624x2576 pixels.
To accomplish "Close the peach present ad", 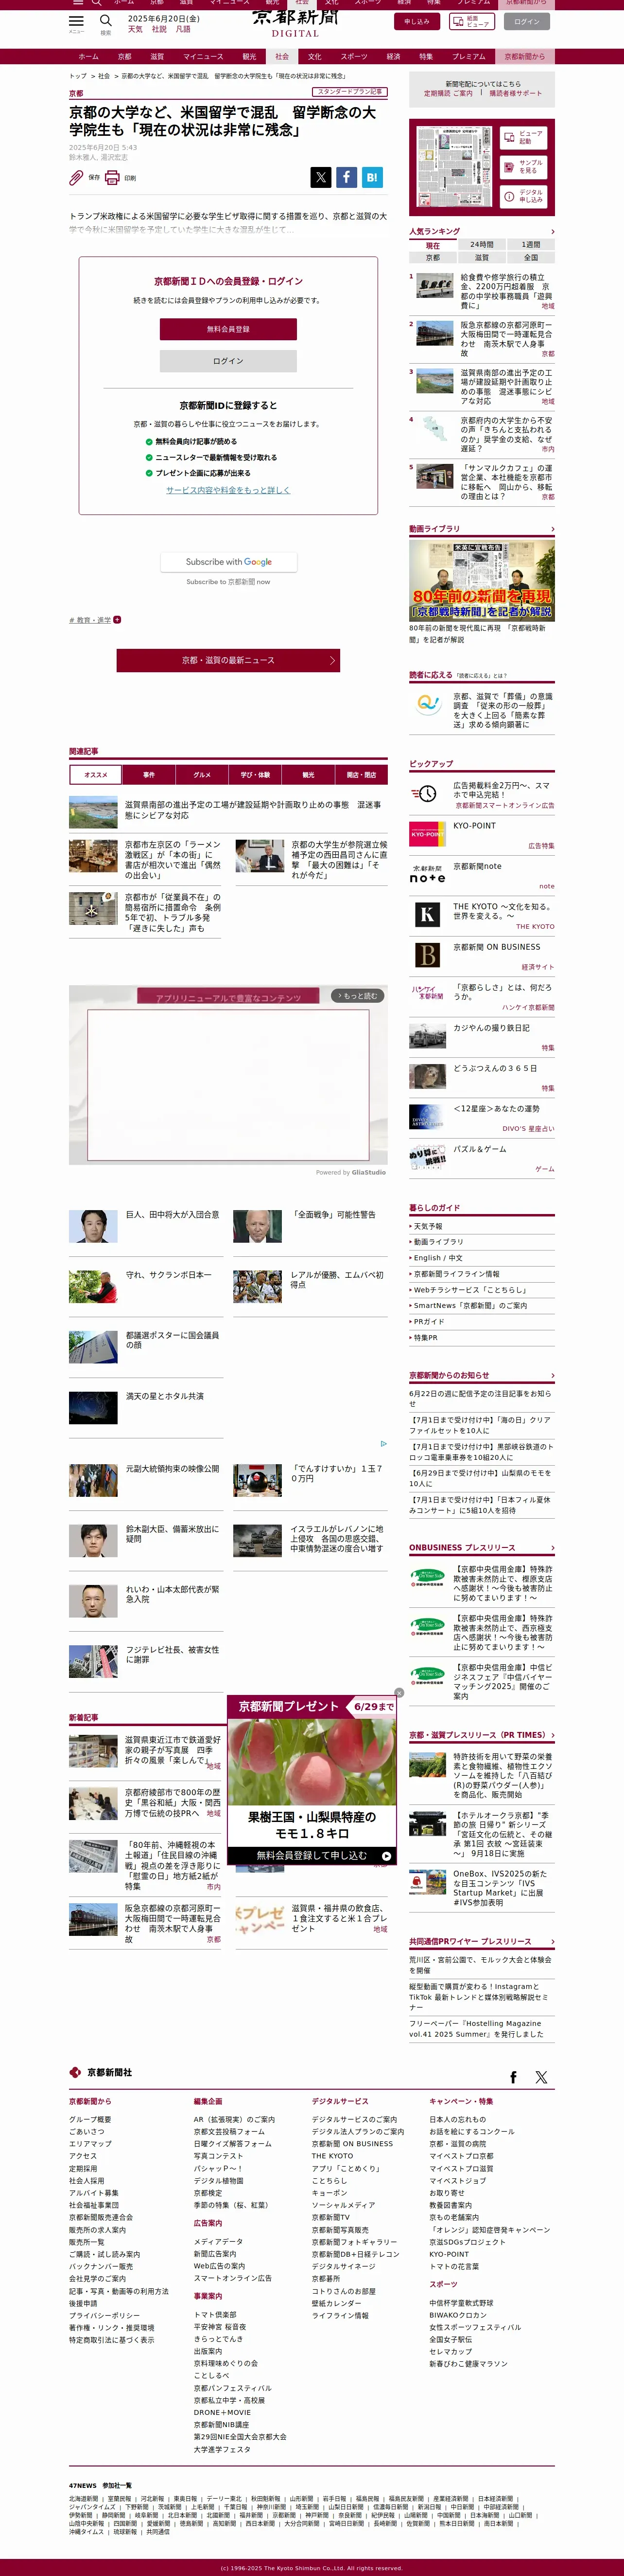I will 399,1693.
